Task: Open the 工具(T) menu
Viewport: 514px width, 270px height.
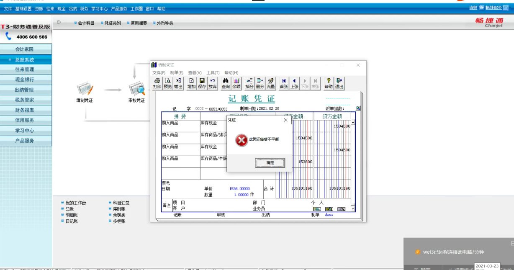Action: click(x=213, y=73)
